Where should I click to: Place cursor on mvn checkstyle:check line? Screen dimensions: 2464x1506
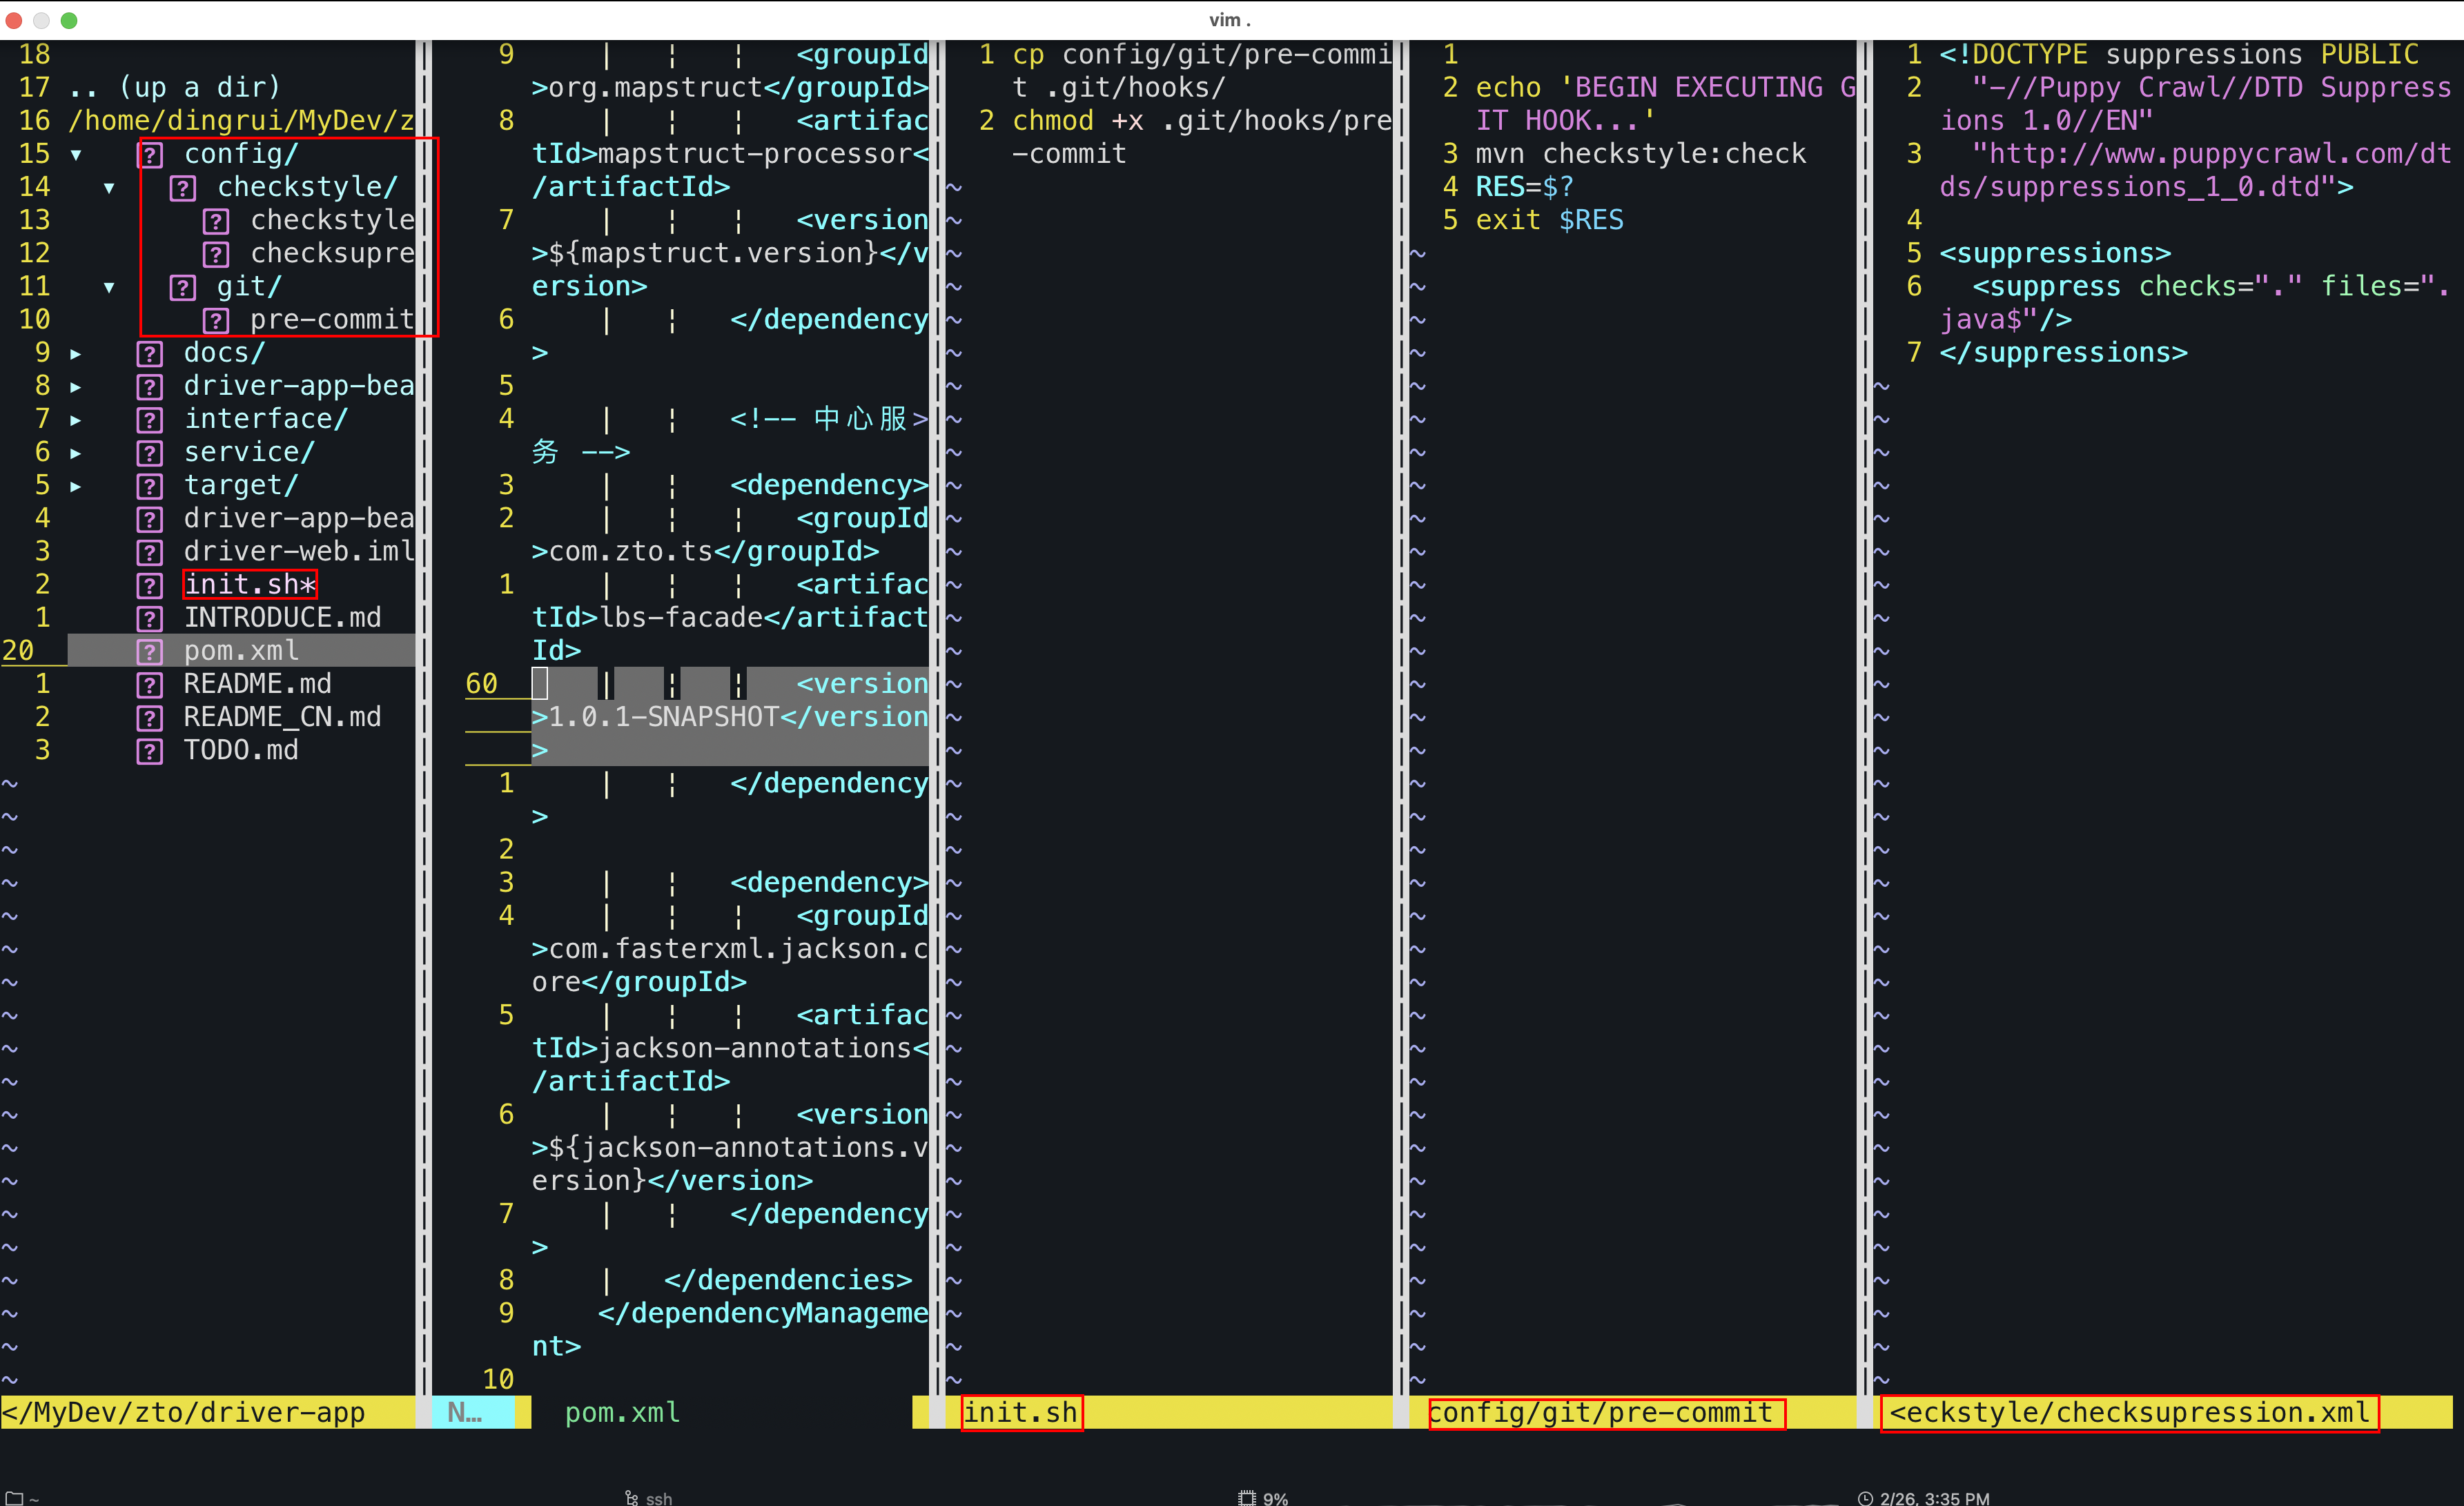[x=1640, y=154]
